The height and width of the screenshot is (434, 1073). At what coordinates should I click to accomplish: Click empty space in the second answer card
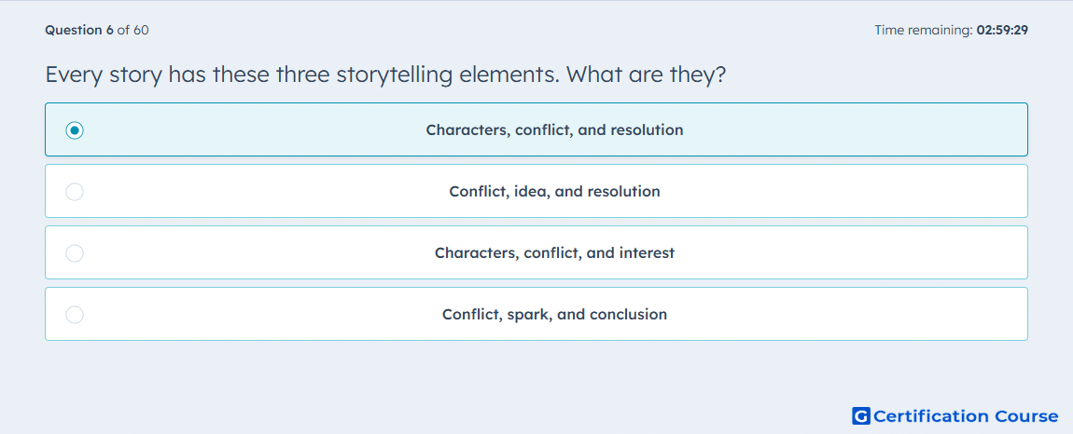pyautogui.click(x=856, y=191)
